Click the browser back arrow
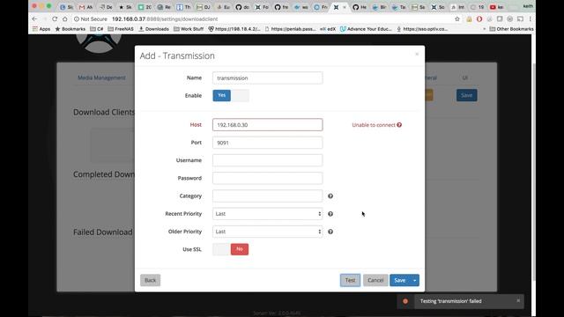 (x=34, y=18)
